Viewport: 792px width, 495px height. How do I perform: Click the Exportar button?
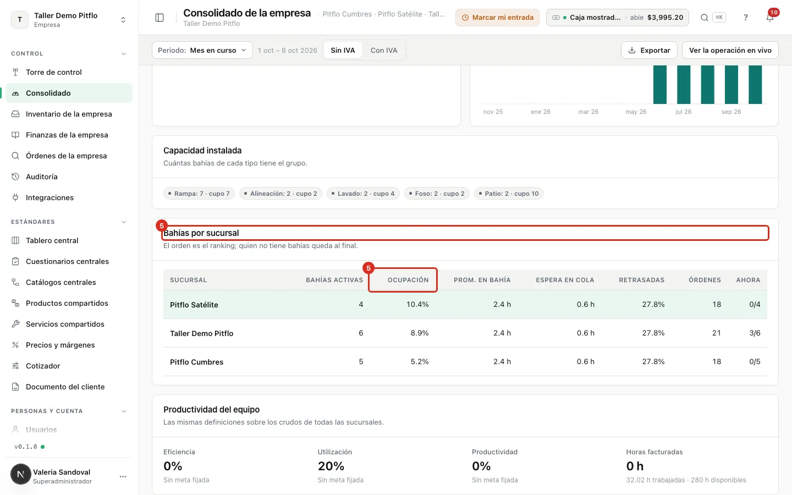650,50
